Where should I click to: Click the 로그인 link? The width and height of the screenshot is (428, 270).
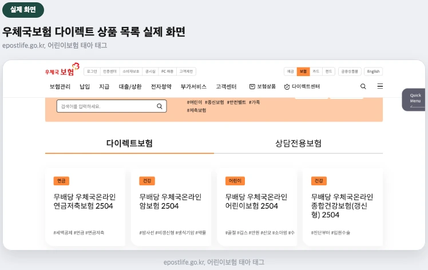point(92,72)
